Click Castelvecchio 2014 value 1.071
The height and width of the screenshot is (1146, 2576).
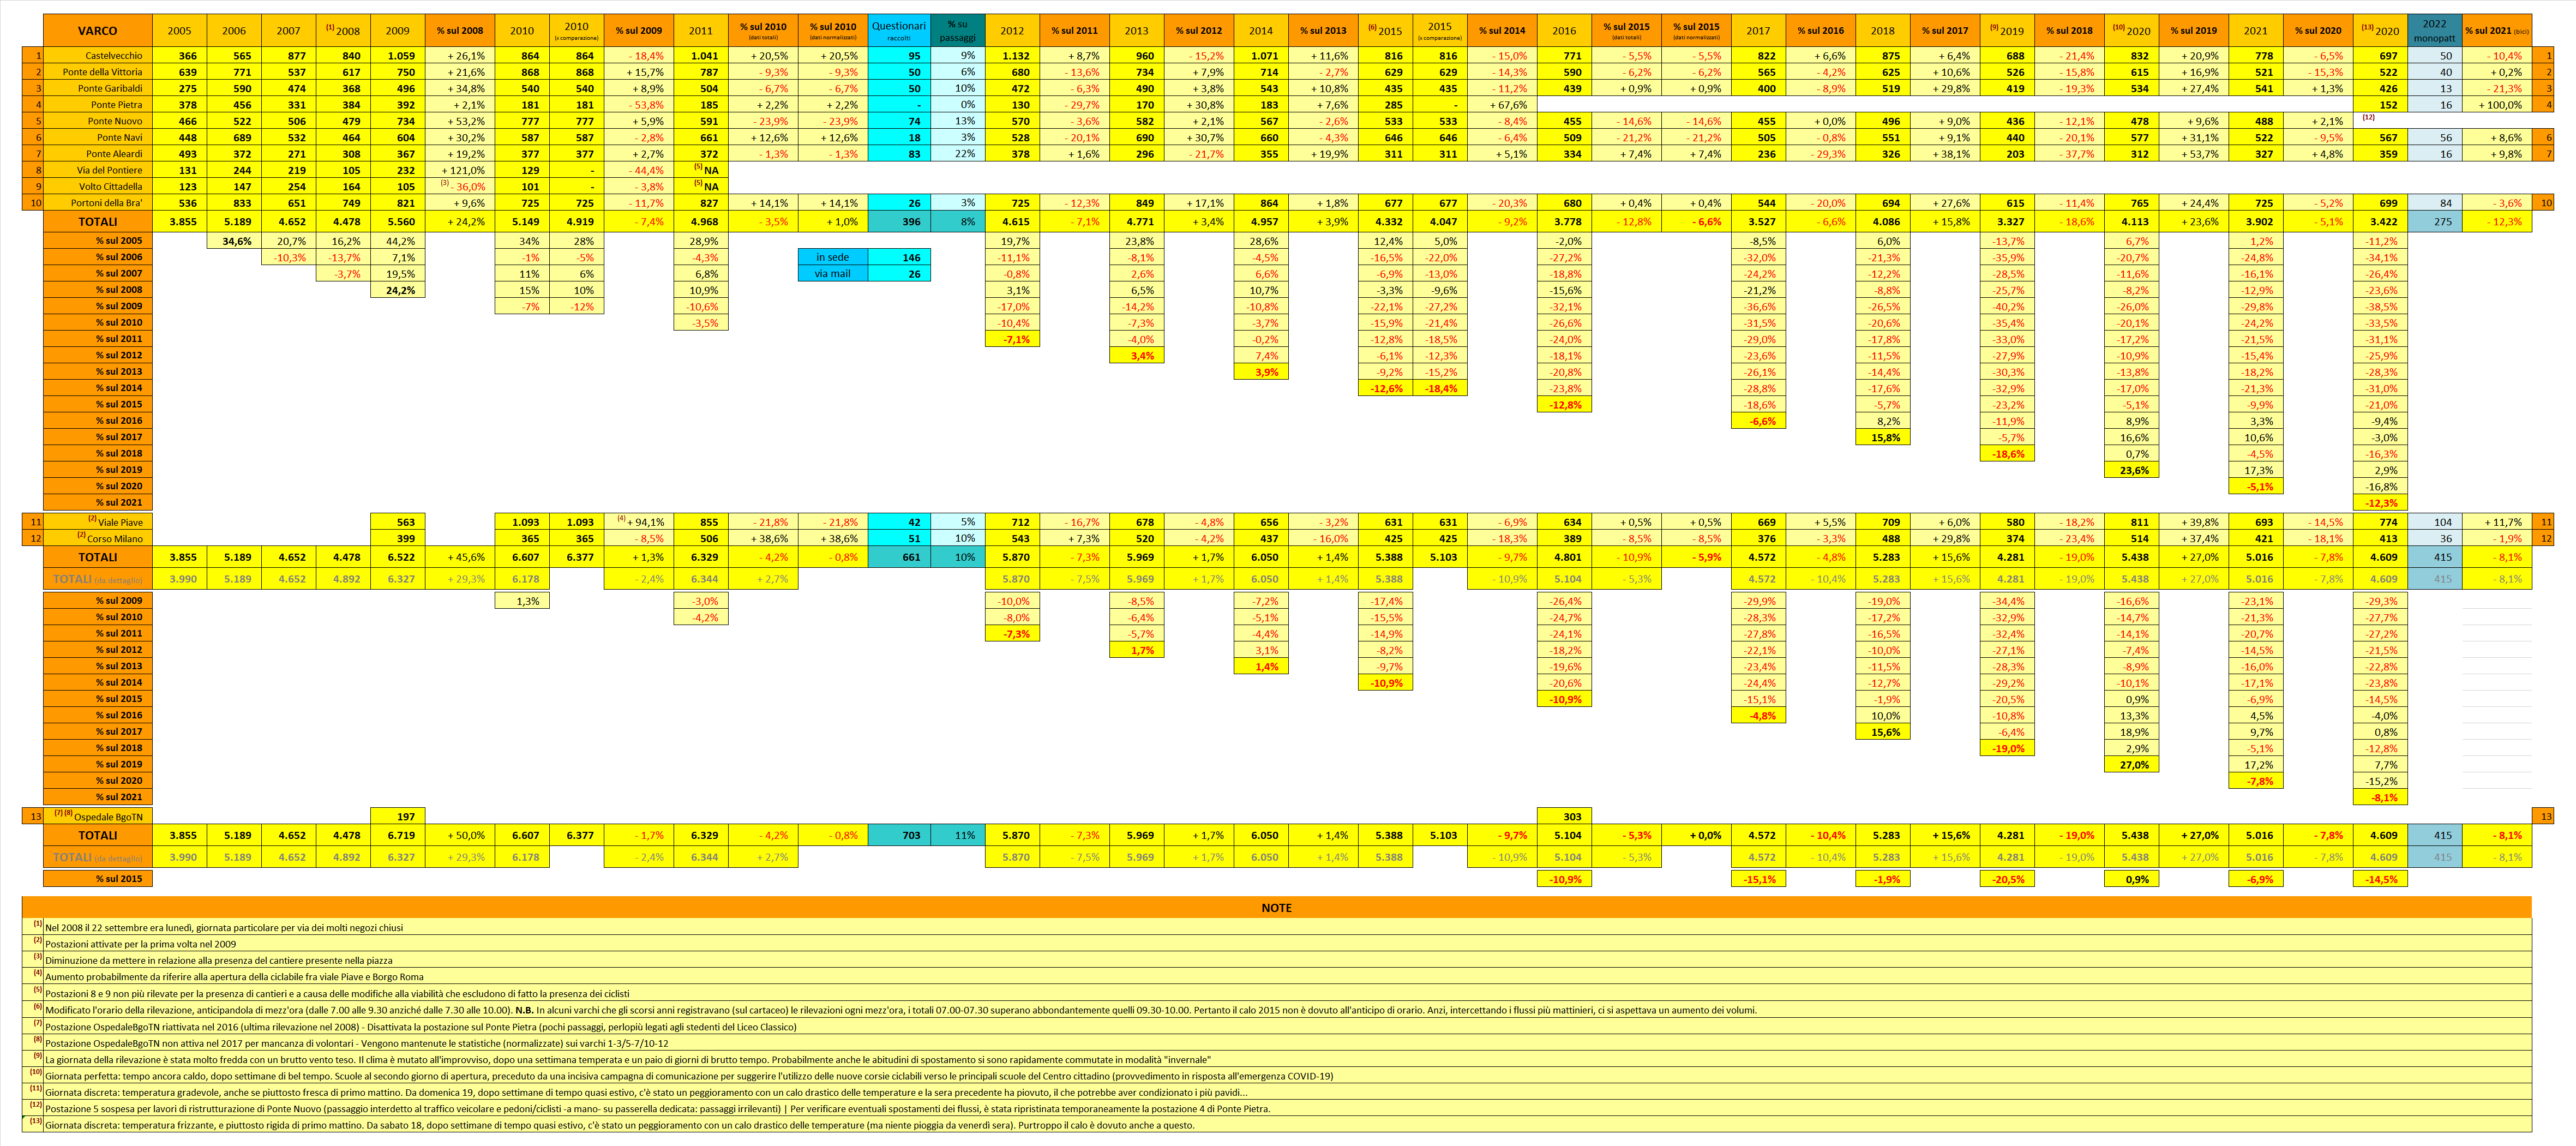click(x=1261, y=55)
